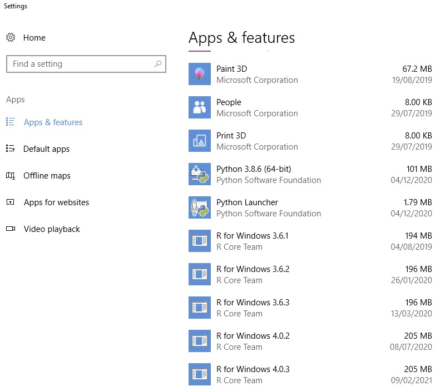The image size is (445, 391).
Task: Select R for Windows 4.0.2 entry
Action: click(x=310, y=341)
